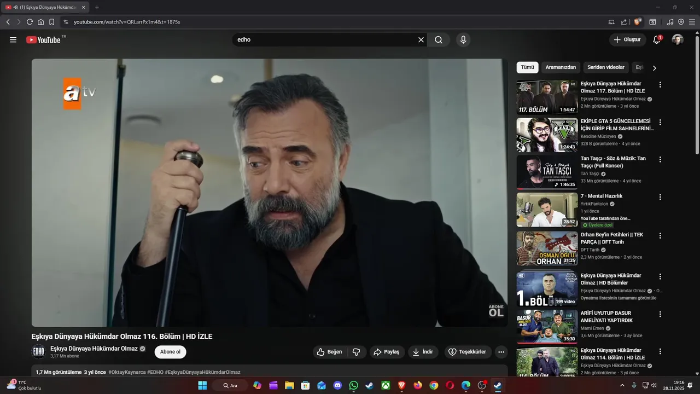
Task: Open the Oluştur create button
Action: point(627,39)
